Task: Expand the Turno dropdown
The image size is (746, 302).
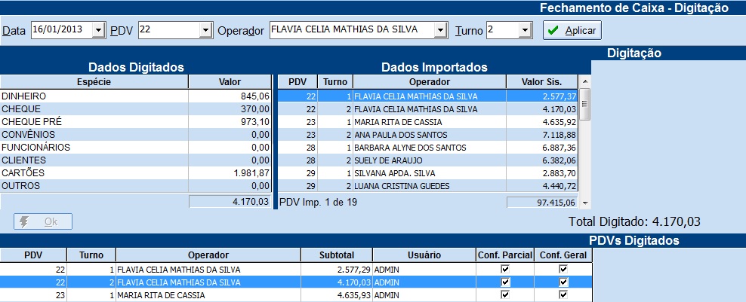Action: 525,30
